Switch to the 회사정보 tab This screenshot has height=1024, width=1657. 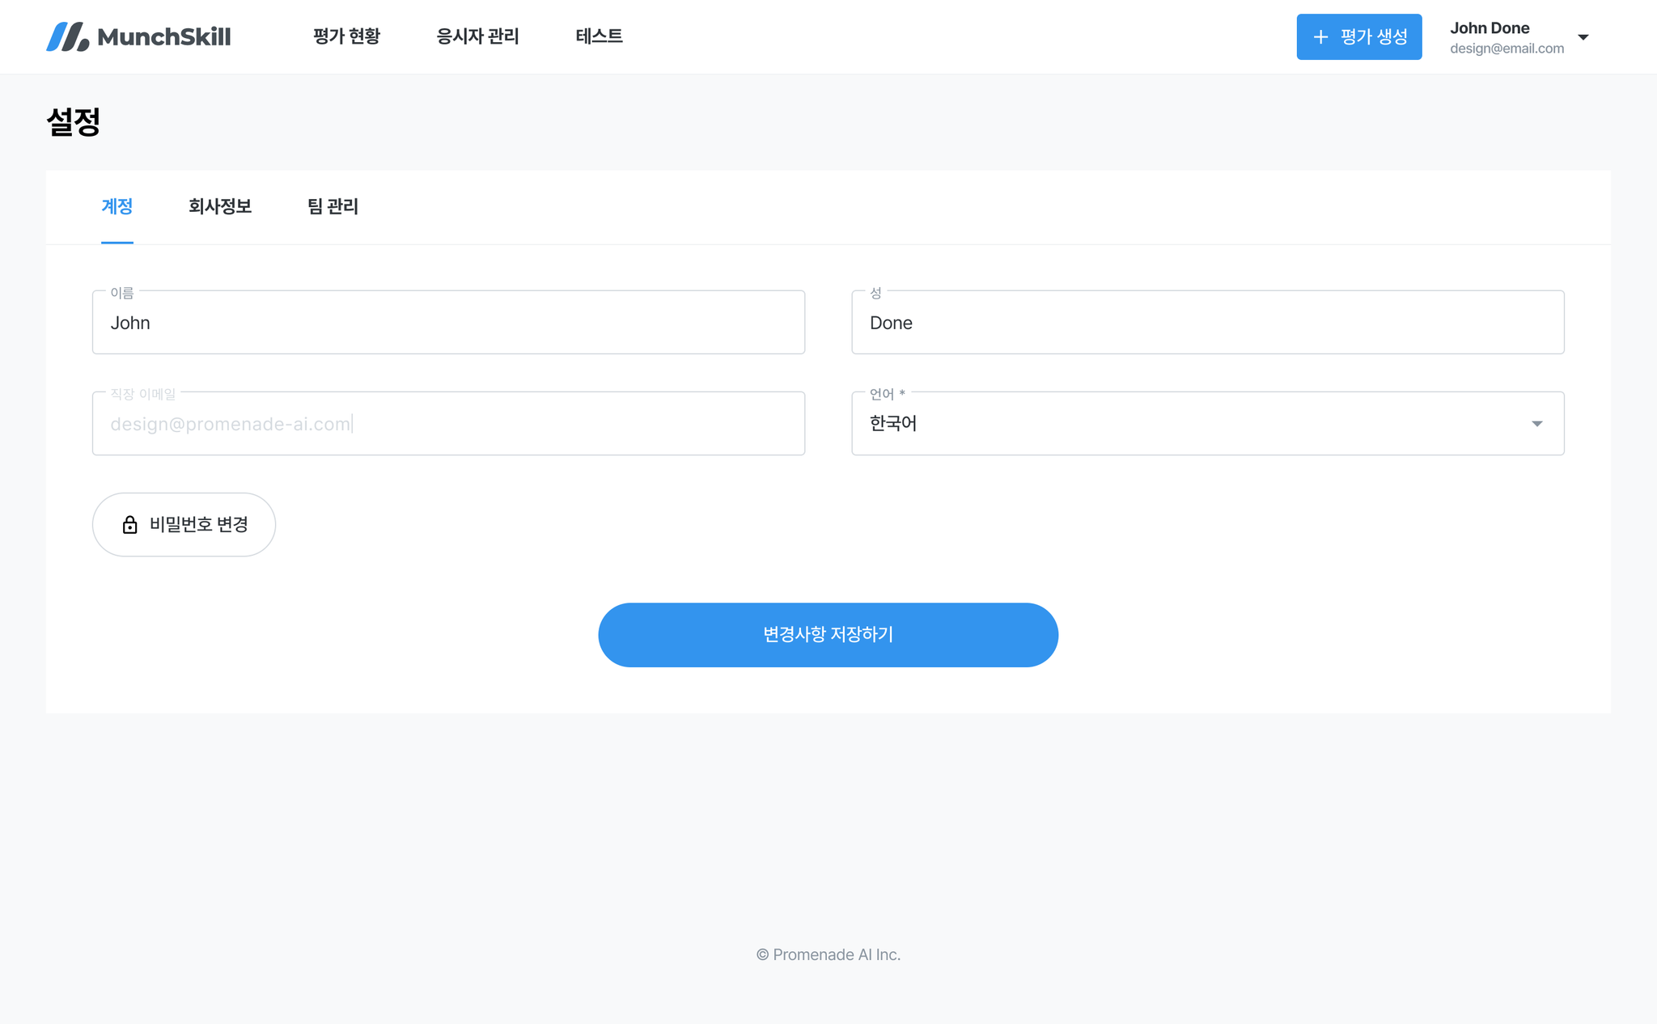pos(220,207)
